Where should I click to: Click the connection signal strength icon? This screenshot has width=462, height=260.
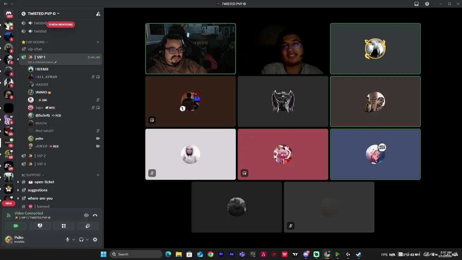coord(9,215)
